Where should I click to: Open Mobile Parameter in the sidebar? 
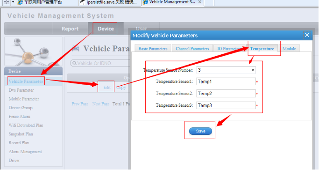pos(24,99)
